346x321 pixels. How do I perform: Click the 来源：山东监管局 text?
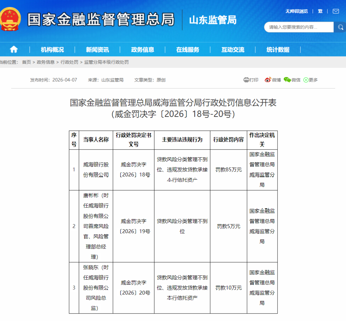[106, 80]
